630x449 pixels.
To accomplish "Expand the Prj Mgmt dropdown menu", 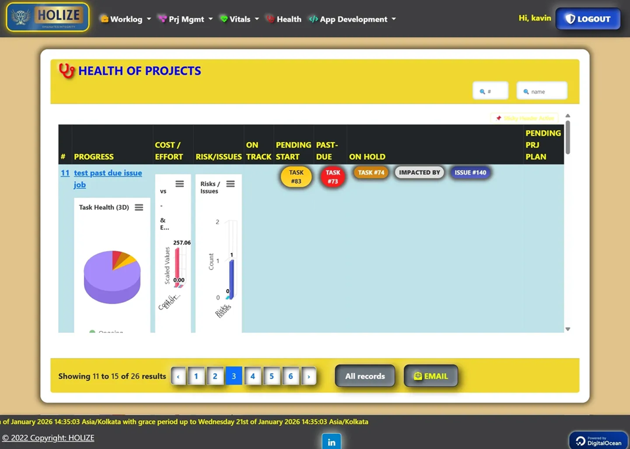I will (185, 19).
